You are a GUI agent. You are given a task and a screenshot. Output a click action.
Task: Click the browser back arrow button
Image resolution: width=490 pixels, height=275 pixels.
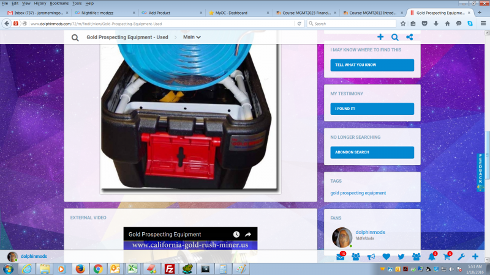coord(7,23)
